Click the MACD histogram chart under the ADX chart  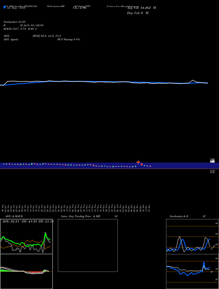point(26,271)
